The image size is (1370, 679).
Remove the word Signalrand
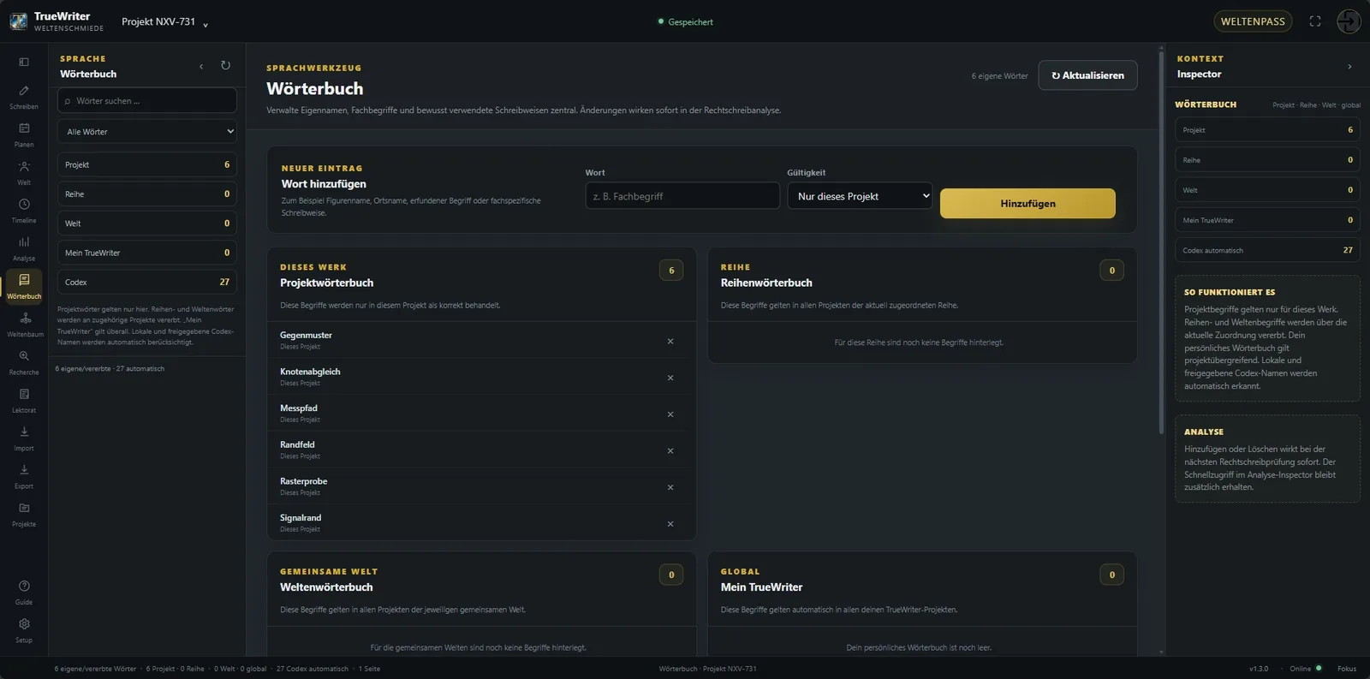(x=670, y=524)
